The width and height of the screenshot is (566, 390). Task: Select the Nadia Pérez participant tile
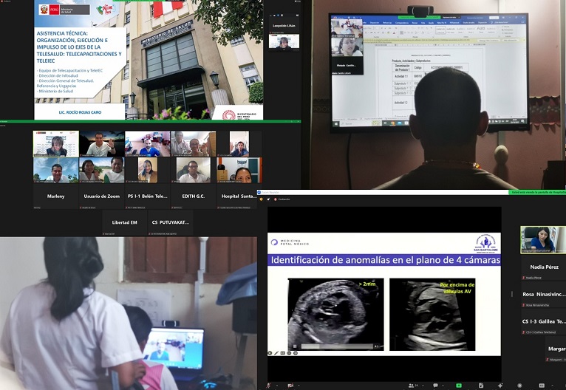tap(544, 267)
